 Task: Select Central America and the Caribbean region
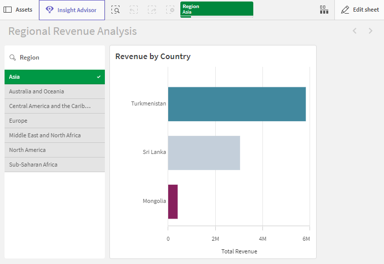(55, 106)
